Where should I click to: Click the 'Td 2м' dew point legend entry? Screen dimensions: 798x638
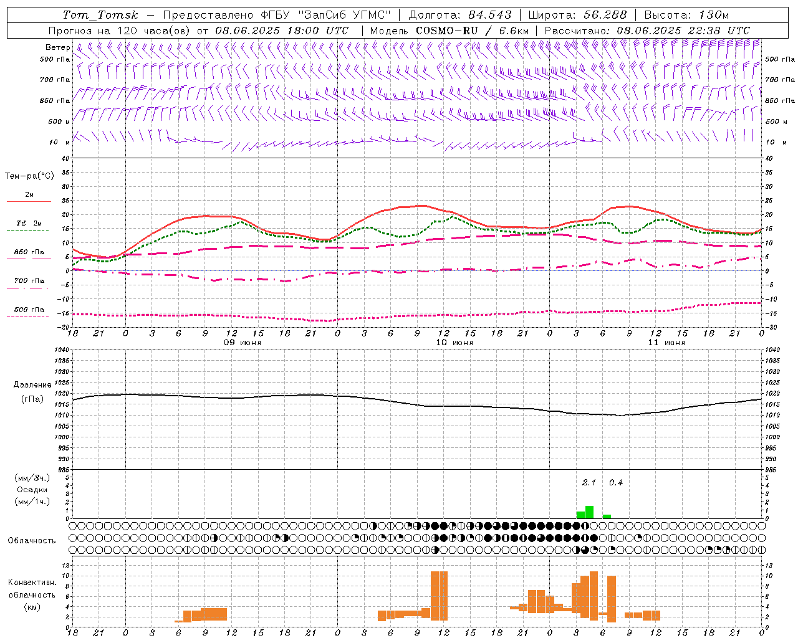pyautogui.click(x=29, y=223)
